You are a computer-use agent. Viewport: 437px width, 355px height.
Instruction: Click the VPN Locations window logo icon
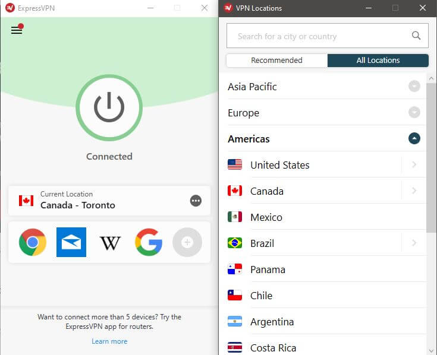pos(228,8)
